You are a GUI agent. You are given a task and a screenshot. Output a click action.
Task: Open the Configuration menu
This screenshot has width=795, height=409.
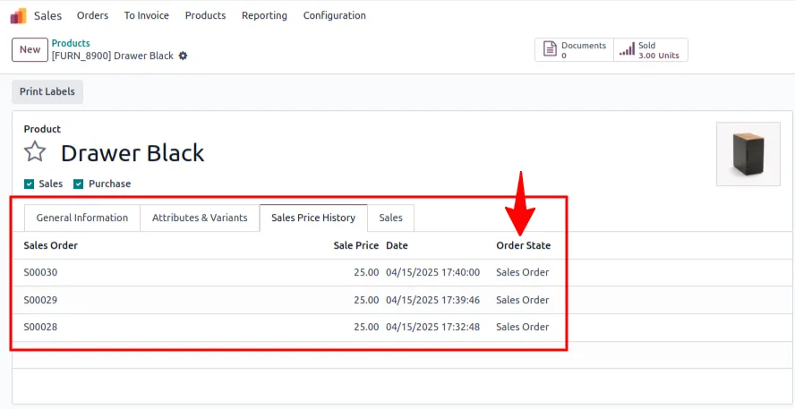[335, 16]
